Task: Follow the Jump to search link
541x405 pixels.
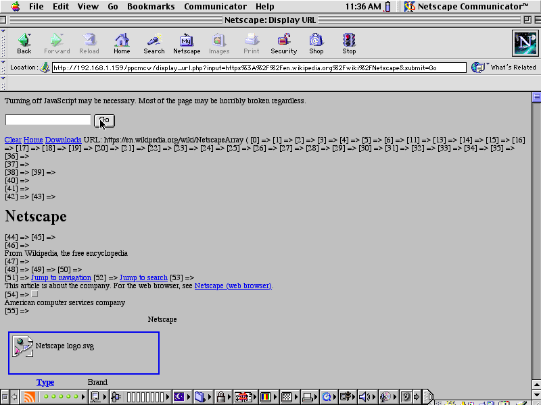Action: [x=143, y=277]
